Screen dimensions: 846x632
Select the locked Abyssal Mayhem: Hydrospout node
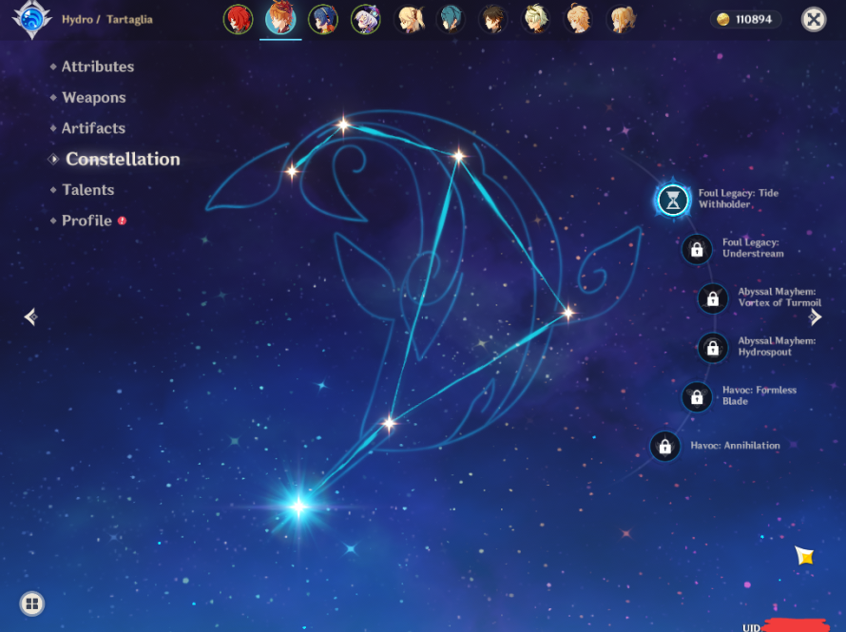[x=713, y=348]
